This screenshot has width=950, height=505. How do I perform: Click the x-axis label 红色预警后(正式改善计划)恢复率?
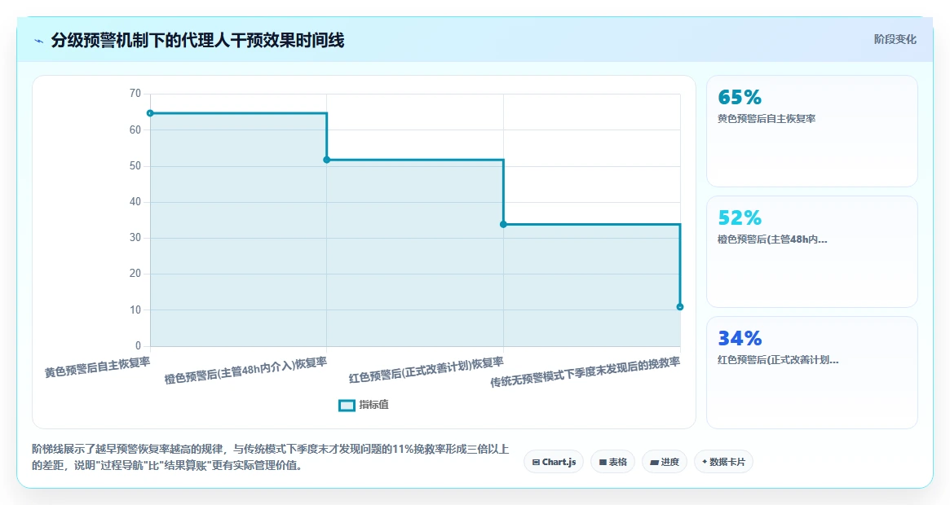pyautogui.click(x=426, y=370)
